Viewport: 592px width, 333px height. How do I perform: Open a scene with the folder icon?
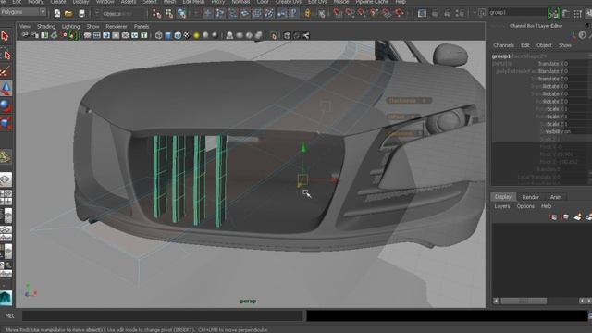pos(68,13)
